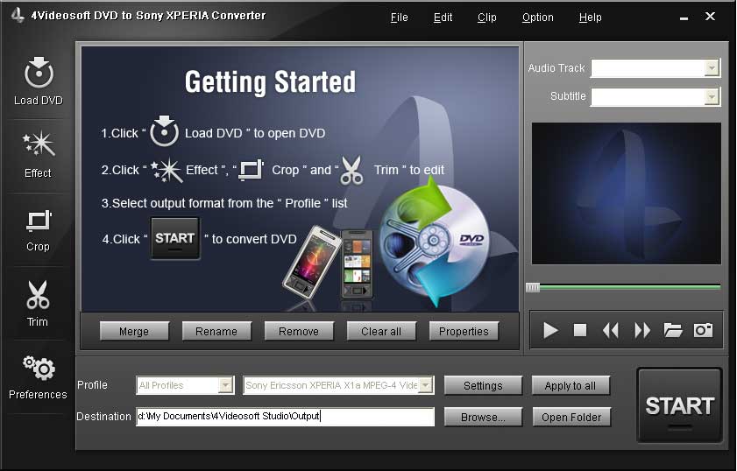Expand the Audio Track dropdown
This screenshot has height=471, width=737.
coord(712,68)
